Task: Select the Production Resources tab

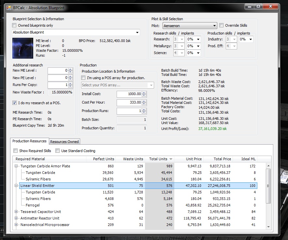Action: [x=30, y=141]
